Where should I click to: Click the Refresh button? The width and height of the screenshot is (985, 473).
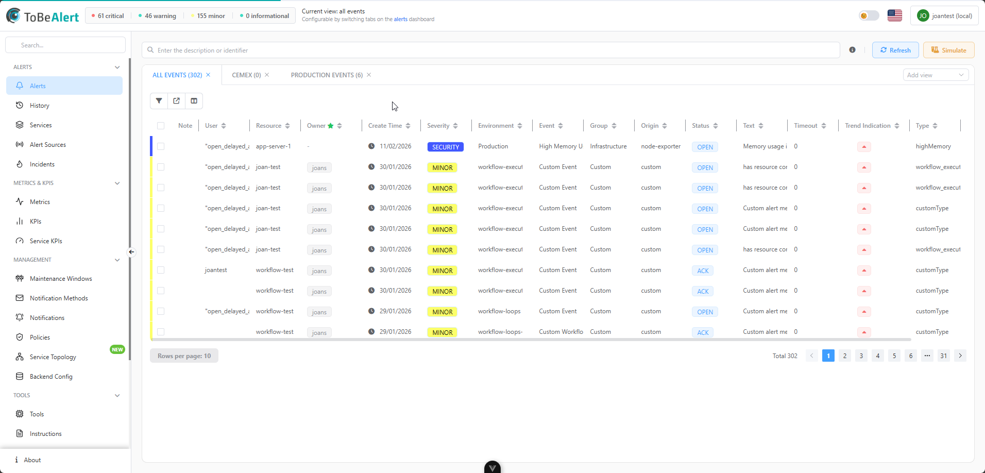pyautogui.click(x=895, y=50)
